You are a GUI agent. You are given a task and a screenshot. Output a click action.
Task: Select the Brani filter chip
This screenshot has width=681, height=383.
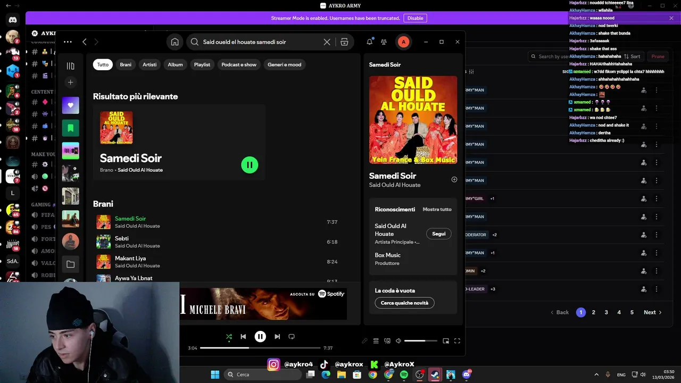tap(126, 64)
